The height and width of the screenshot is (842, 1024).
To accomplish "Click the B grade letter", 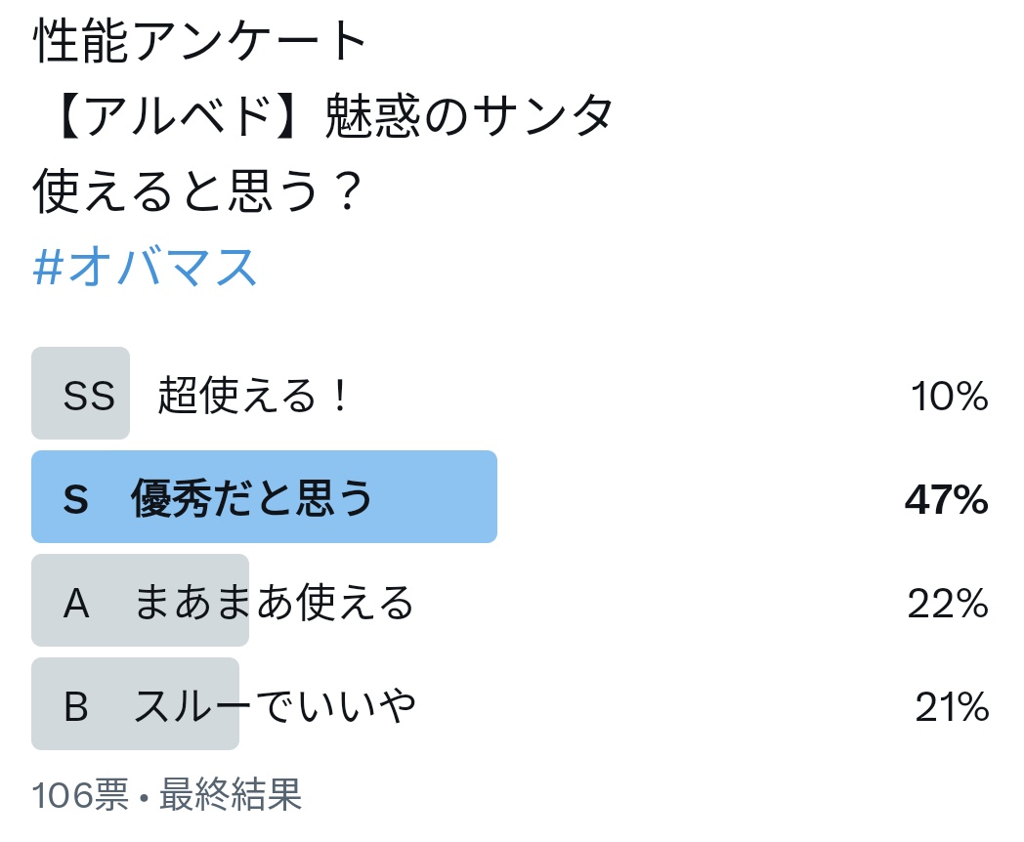I will [76, 706].
